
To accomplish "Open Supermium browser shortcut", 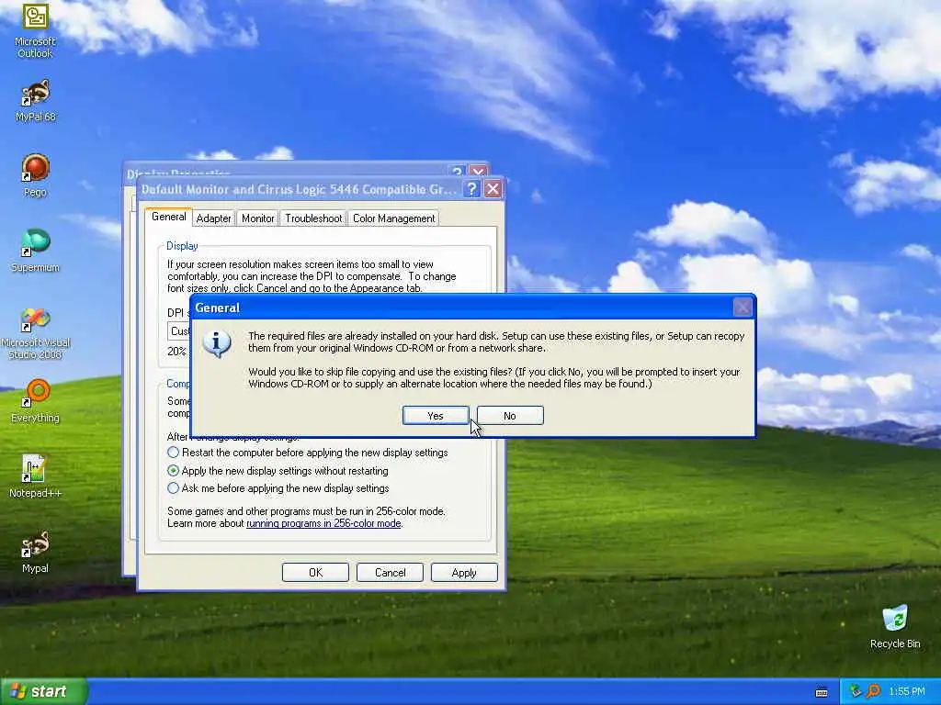I will [35, 251].
